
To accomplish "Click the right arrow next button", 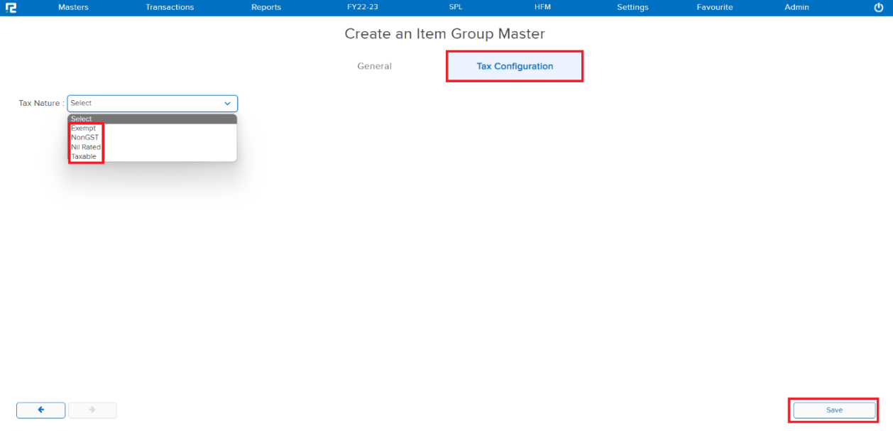I will 92,410.
